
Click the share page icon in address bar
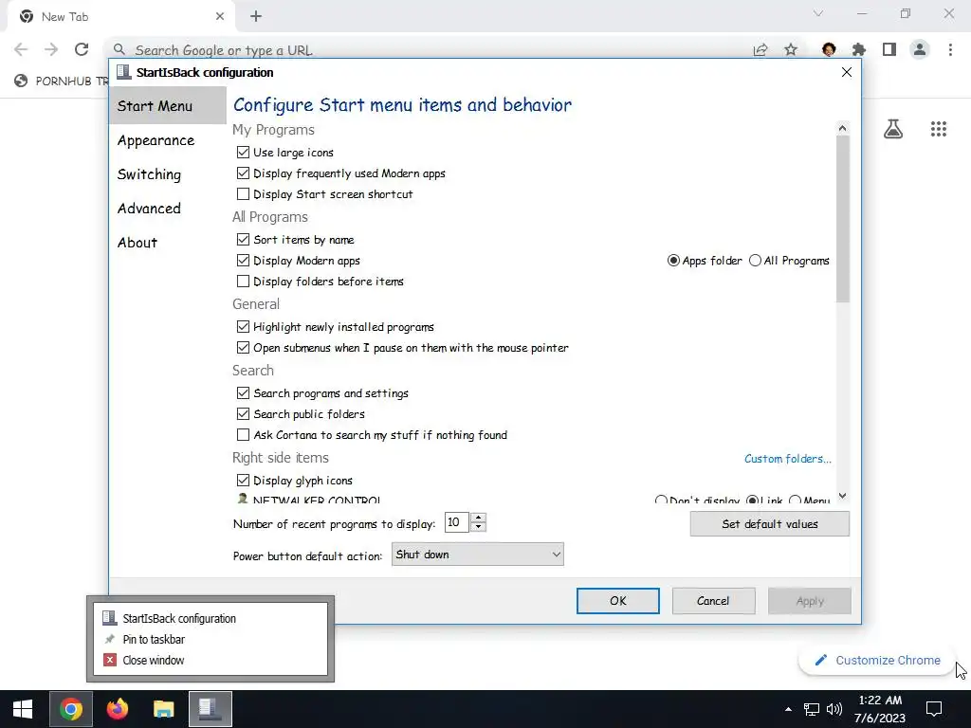pos(760,49)
